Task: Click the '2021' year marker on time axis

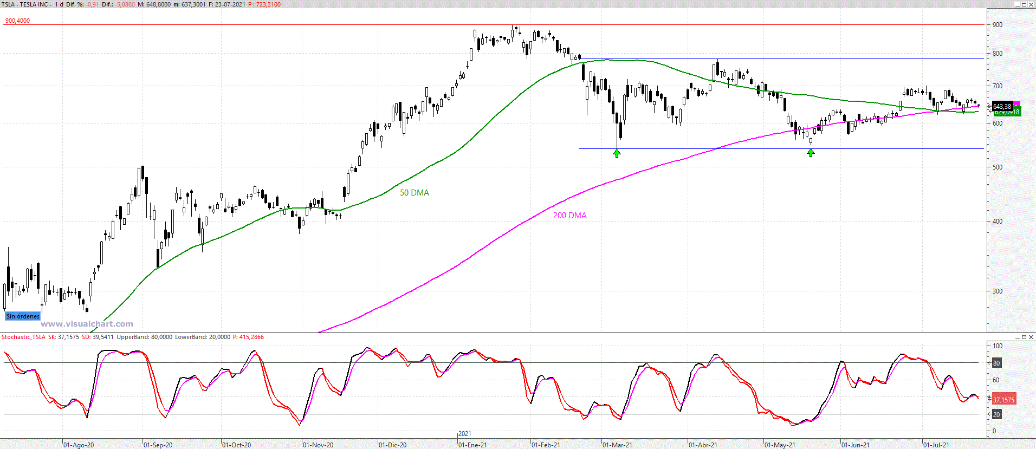Action: [465, 434]
